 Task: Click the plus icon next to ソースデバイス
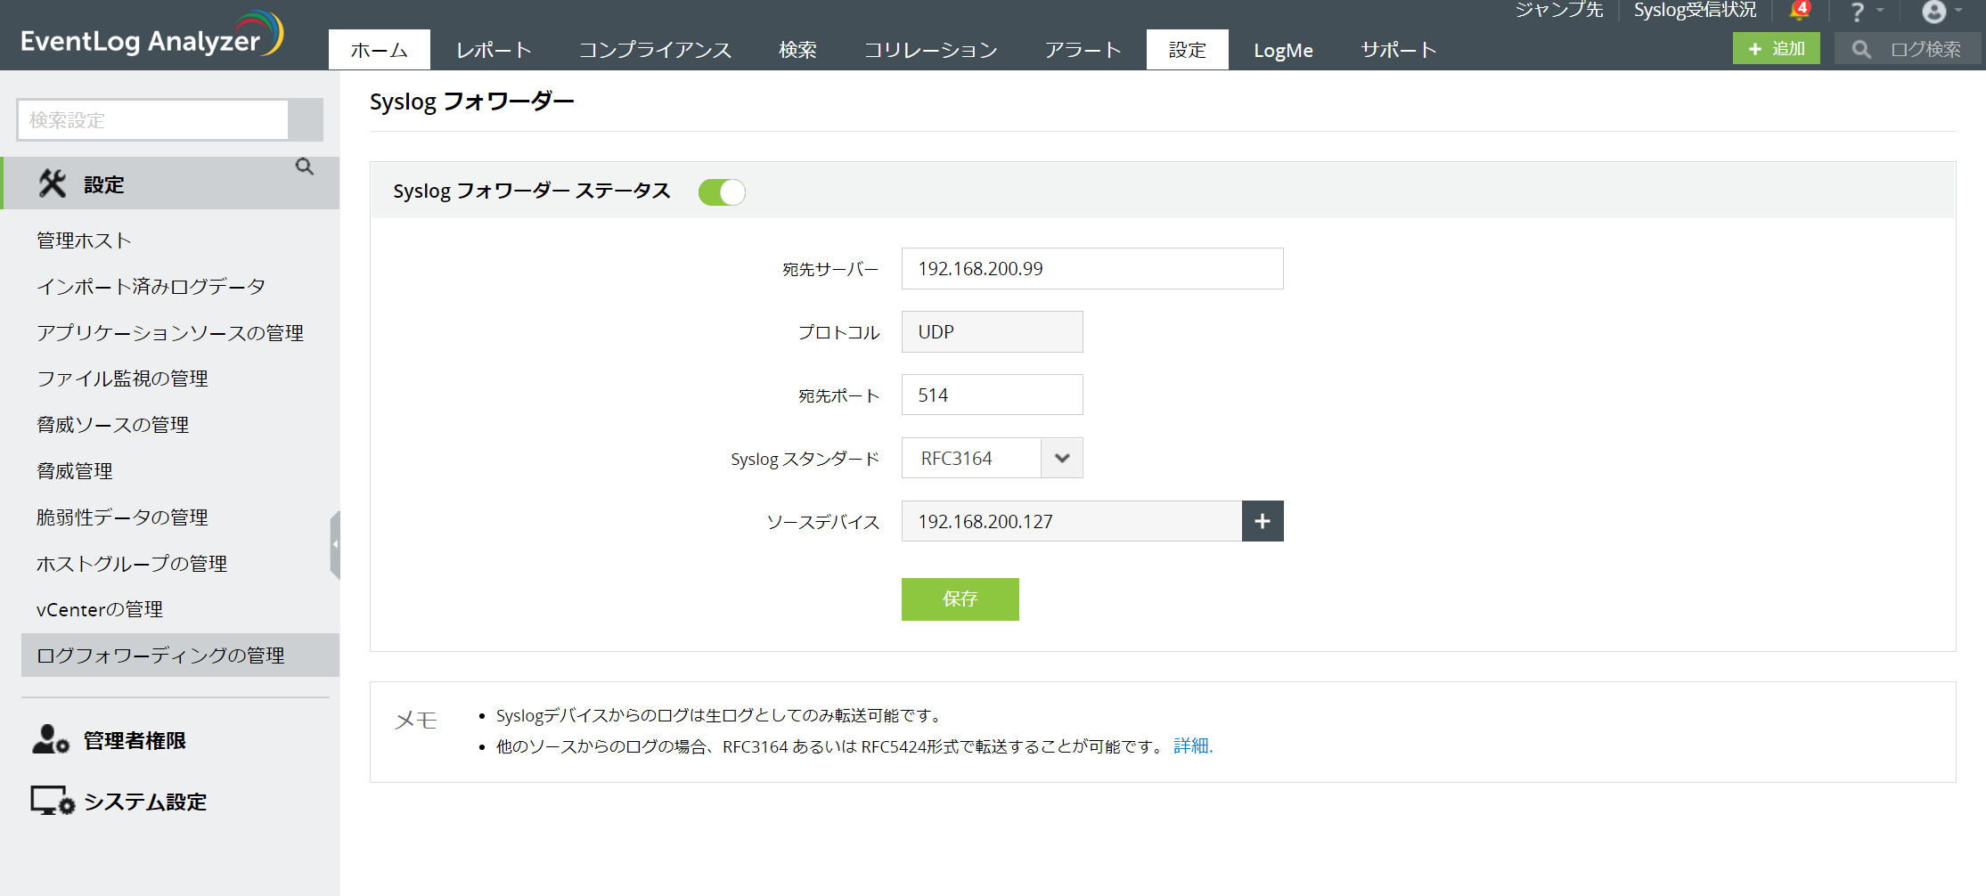(1263, 521)
